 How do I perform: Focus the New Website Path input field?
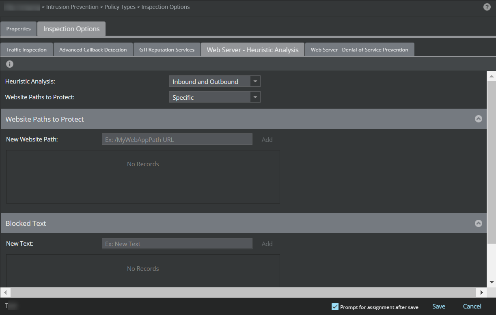pos(177,139)
